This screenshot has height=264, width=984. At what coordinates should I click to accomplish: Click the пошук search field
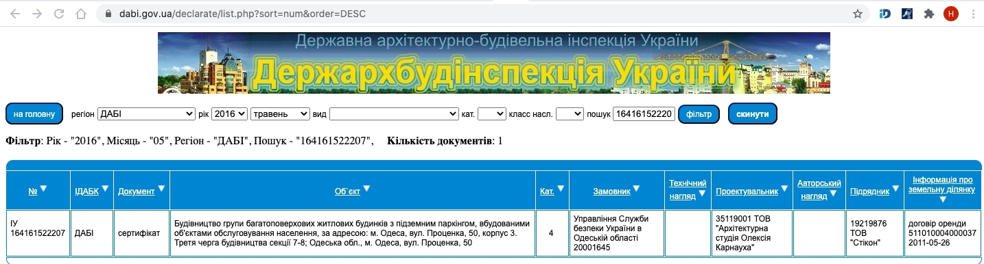click(x=644, y=114)
